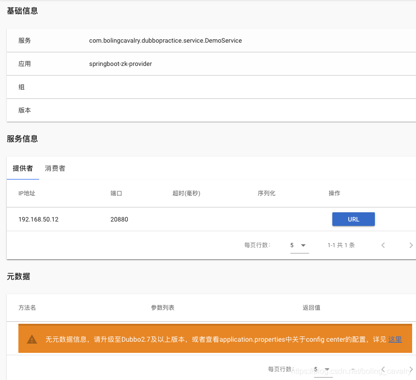Click the 方法名 column header
The height and width of the screenshot is (380, 416).
pyautogui.click(x=27, y=308)
